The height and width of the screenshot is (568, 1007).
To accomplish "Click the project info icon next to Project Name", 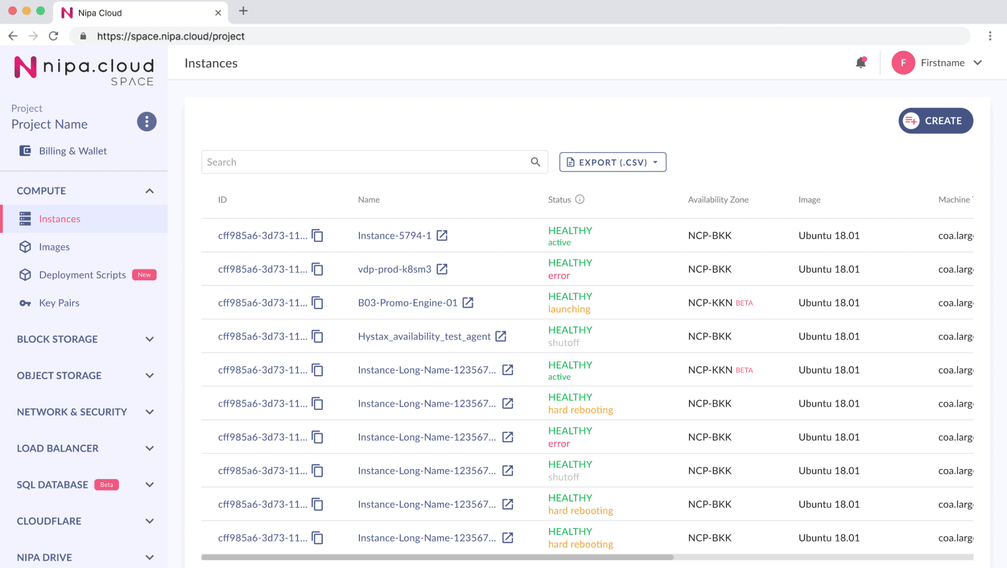I will 147,121.
